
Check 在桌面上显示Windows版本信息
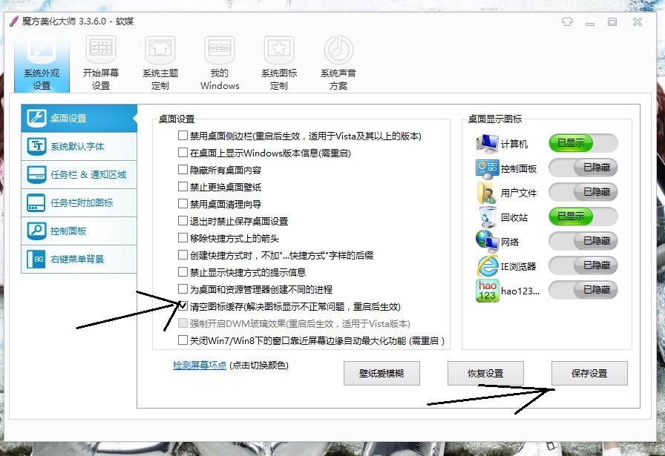coord(183,153)
